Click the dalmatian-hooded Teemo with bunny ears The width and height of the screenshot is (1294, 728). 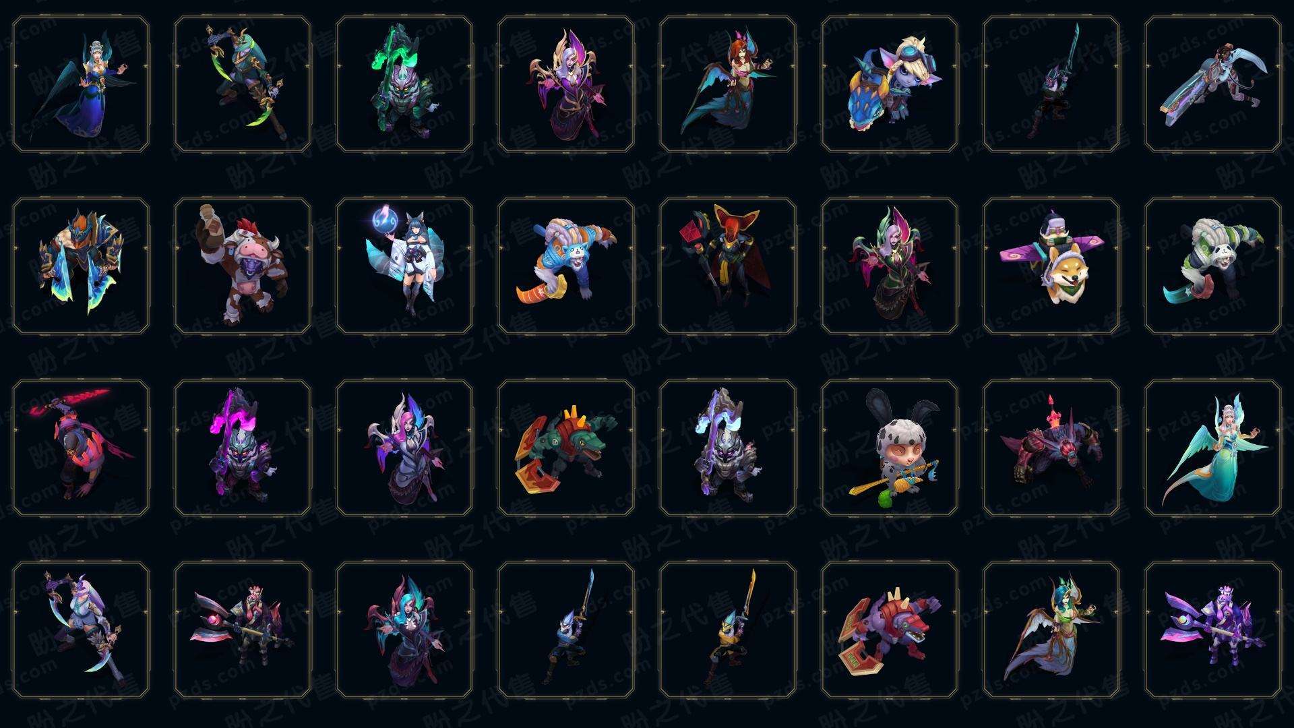[890, 448]
